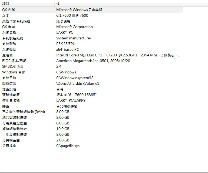This screenshot has width=208, height=173.
Task: Select the 8.00 GB value for 已安裝的實體記憶體
Action: [63, 112]
